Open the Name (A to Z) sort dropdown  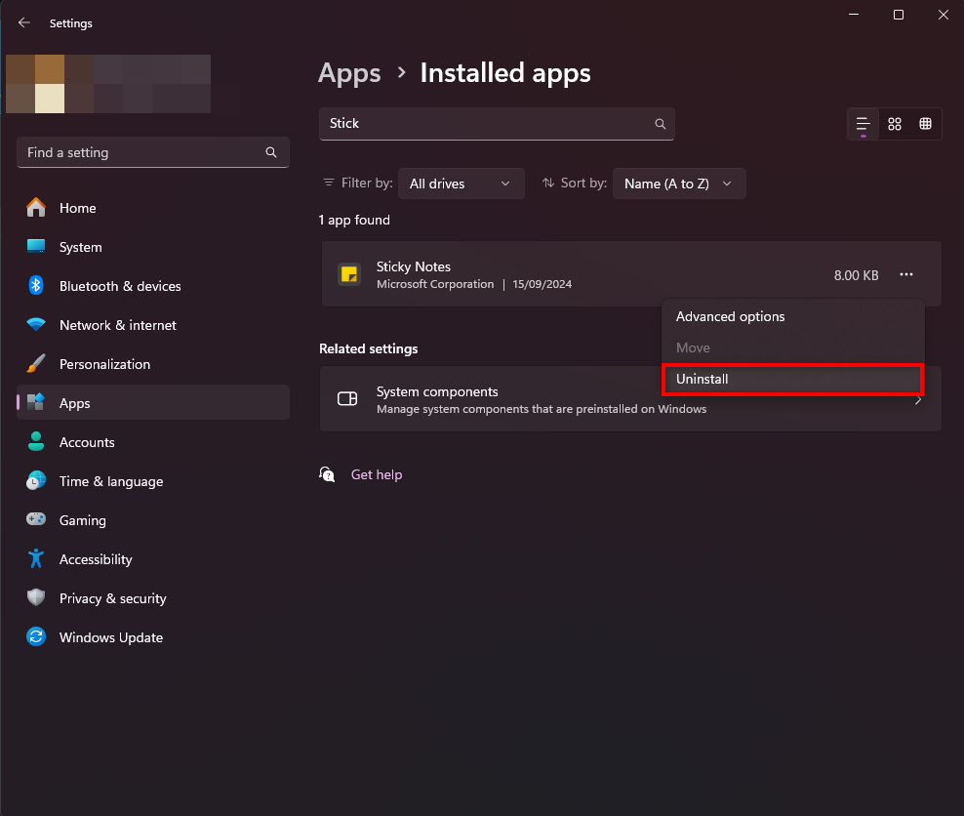(678, 184)
